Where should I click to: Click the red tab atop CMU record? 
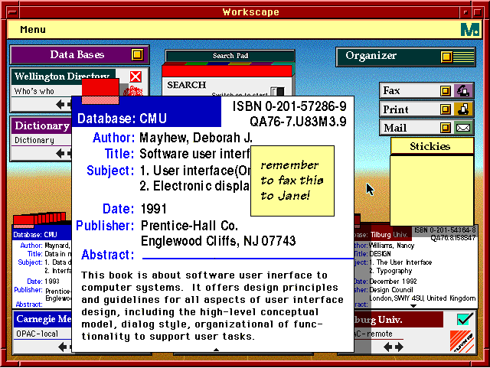point(100,91)
